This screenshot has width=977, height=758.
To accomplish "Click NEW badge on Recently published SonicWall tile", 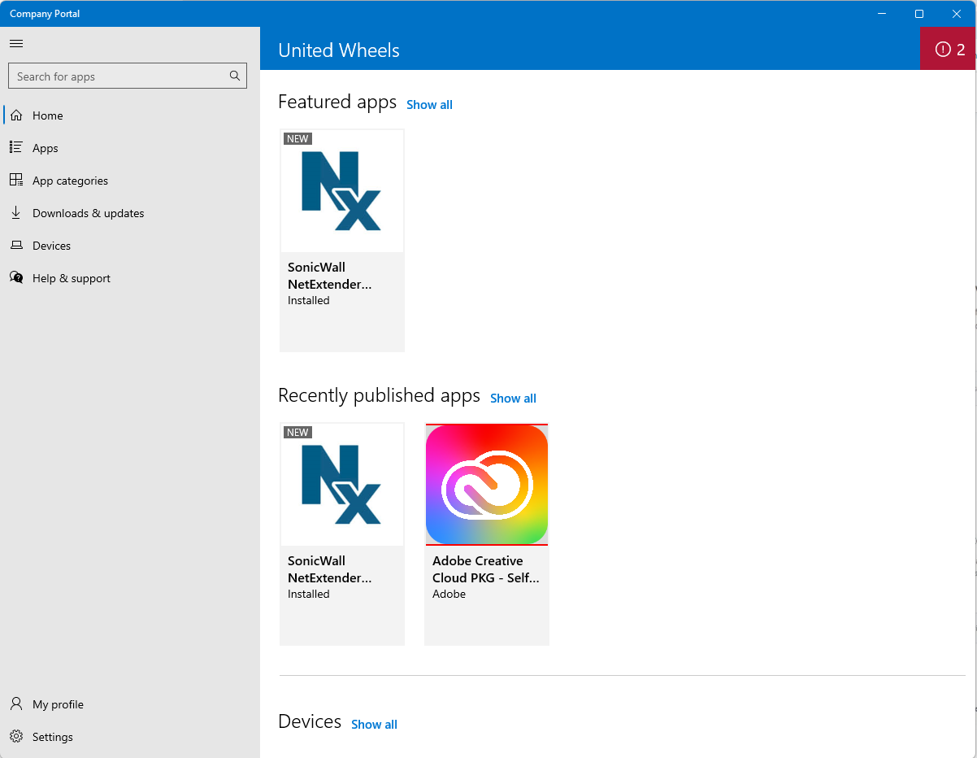I will (297, 433).
